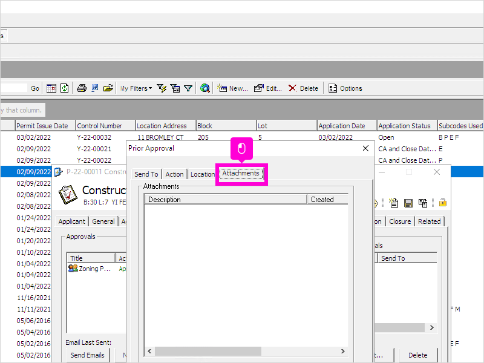
Task: Click the filter-by-grid icon in main toolbar
Action: click(x=175, y=88)
